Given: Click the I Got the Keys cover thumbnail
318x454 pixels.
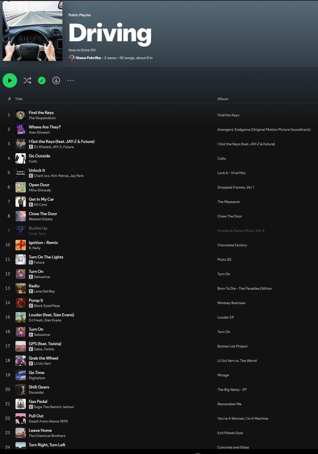Looking at the screenshot, I should 20,144.
